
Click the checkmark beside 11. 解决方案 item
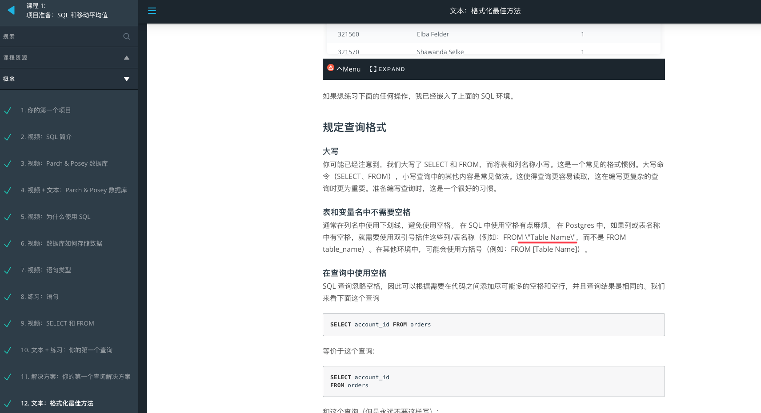click(x=8, y=377)
